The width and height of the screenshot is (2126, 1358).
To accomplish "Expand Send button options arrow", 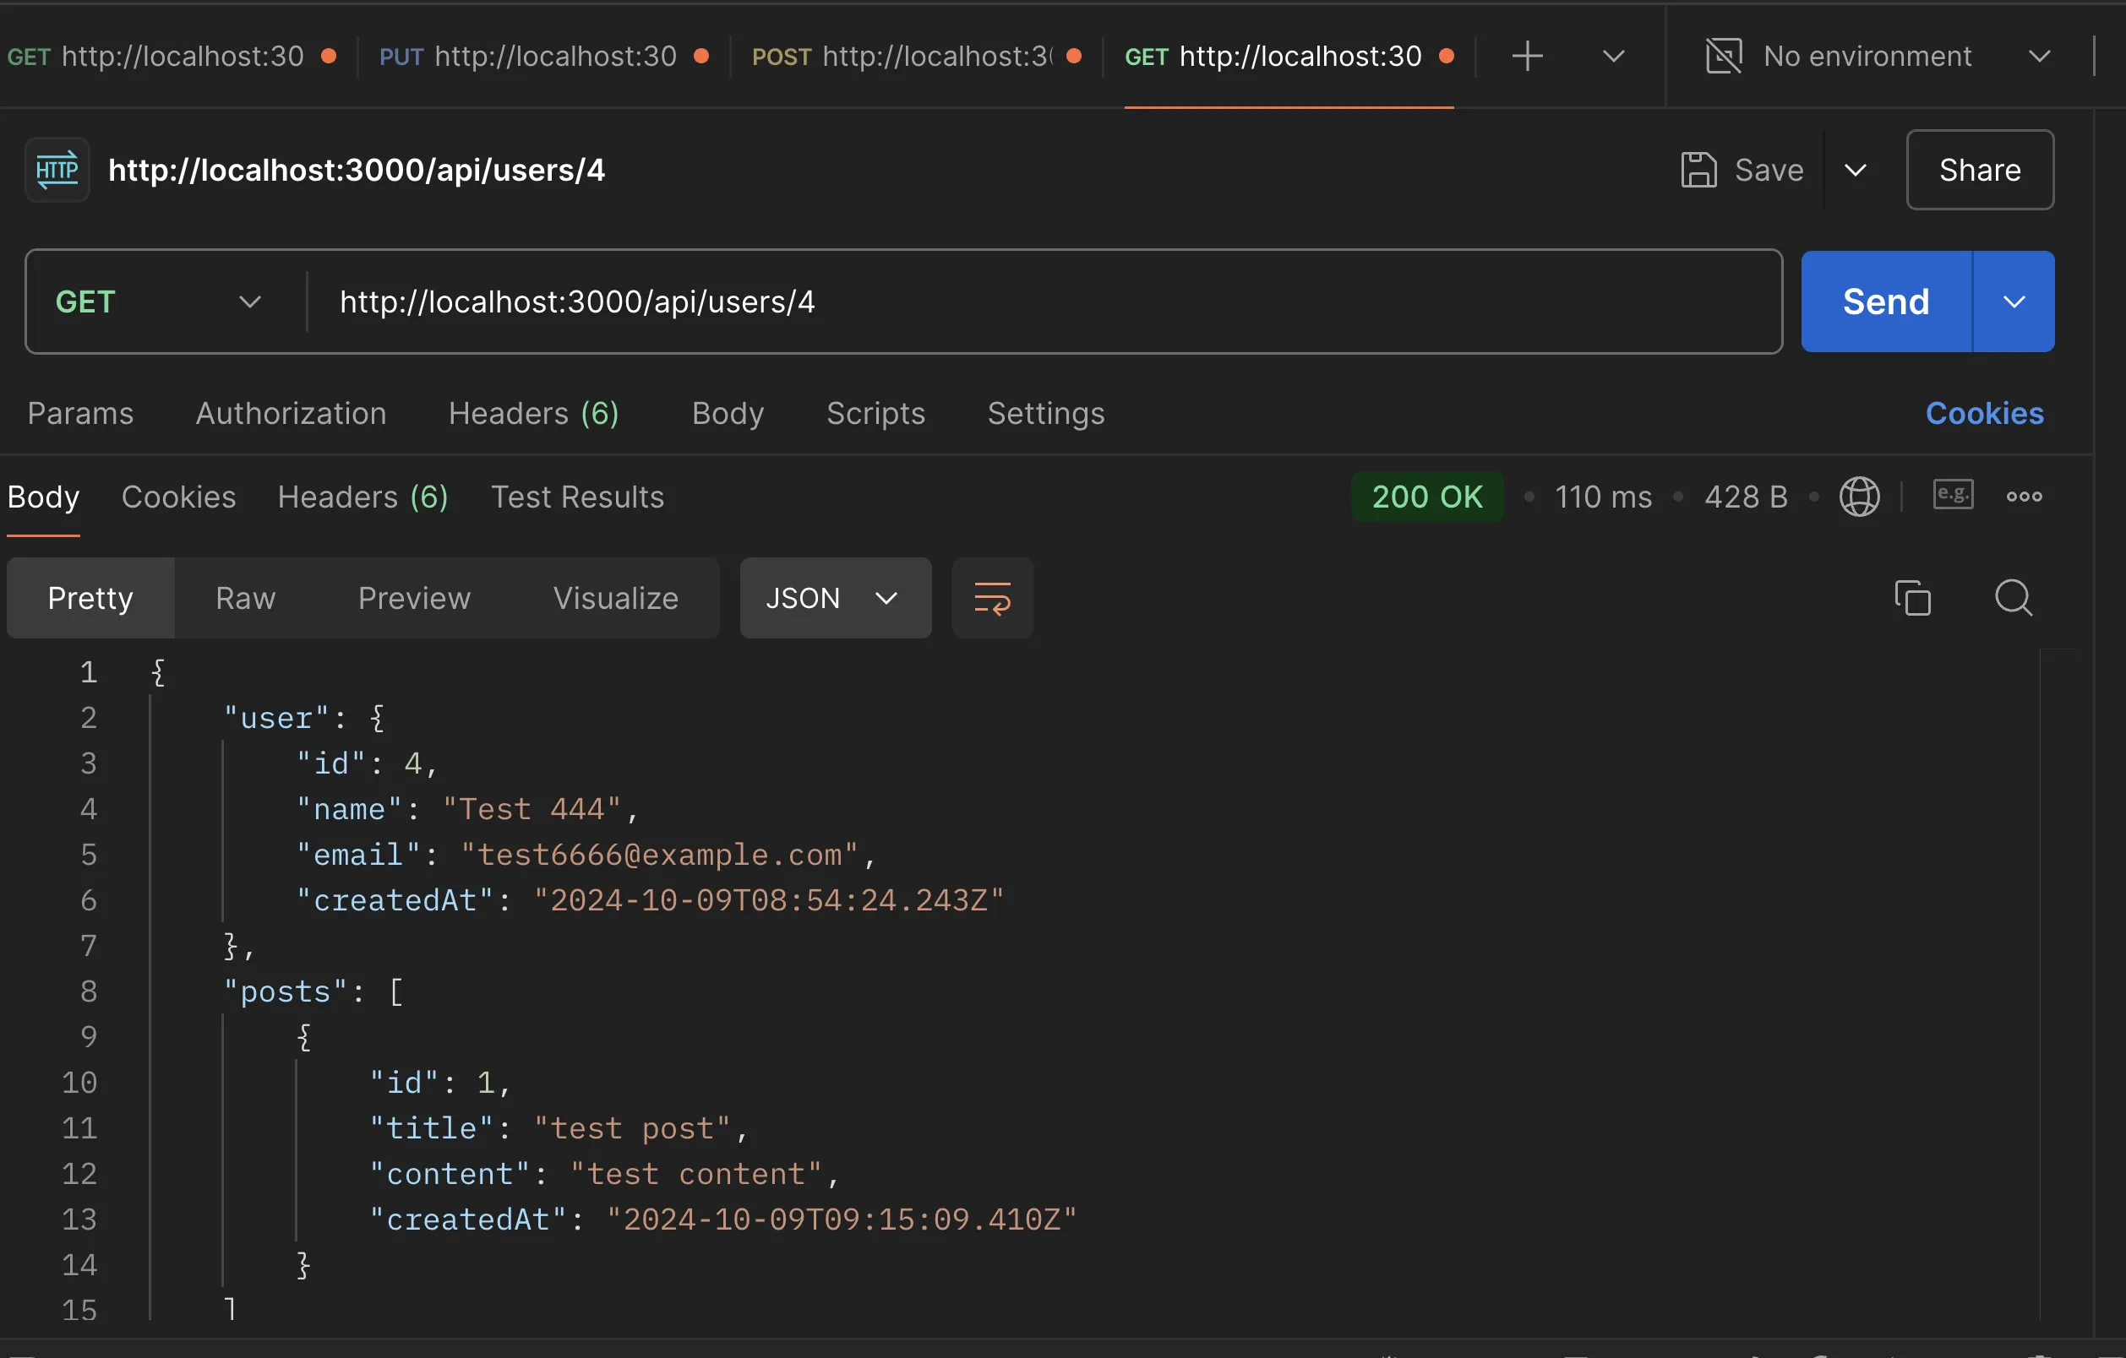I will click(x=2014, y=301).
